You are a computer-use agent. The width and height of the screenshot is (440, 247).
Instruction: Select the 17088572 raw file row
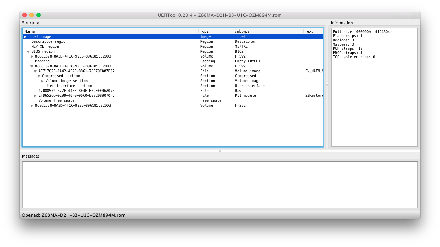pyautogui.click(x=76, y=91)
